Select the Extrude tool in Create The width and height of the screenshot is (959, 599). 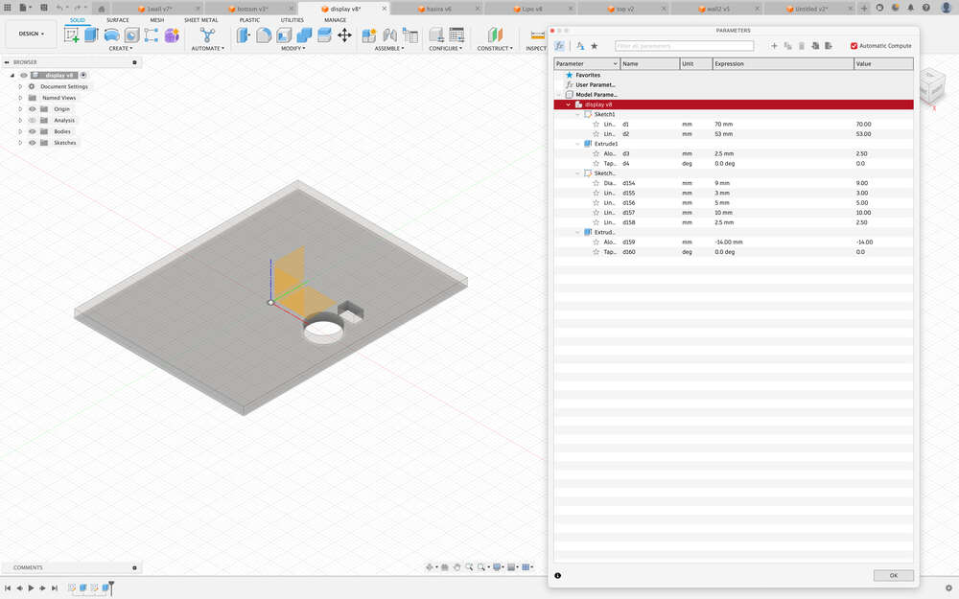click(x=91, y=35)
